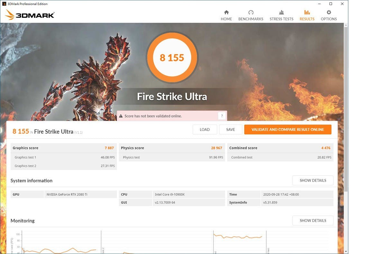Show details for System information
Image resolution: width=386 pixels, height=254 pixels.
pyautogui.click(x=313, y=180)
